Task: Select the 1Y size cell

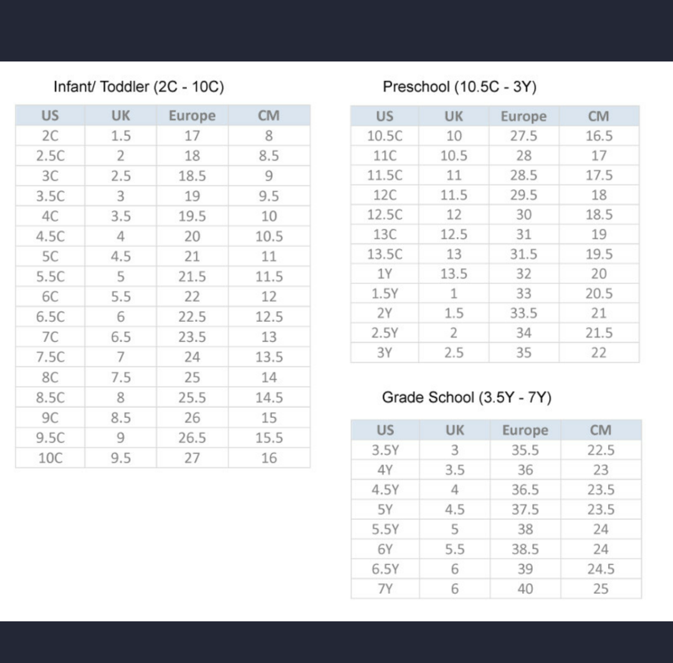Action: 384,274
